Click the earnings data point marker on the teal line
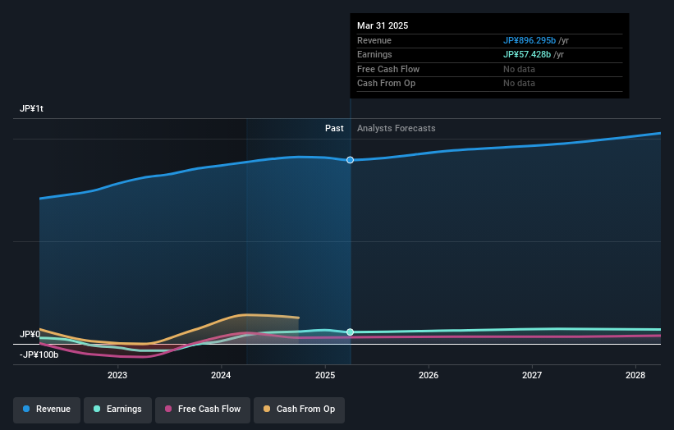The width and height of the screenshot is (674, 430). (x=351, y=332)
